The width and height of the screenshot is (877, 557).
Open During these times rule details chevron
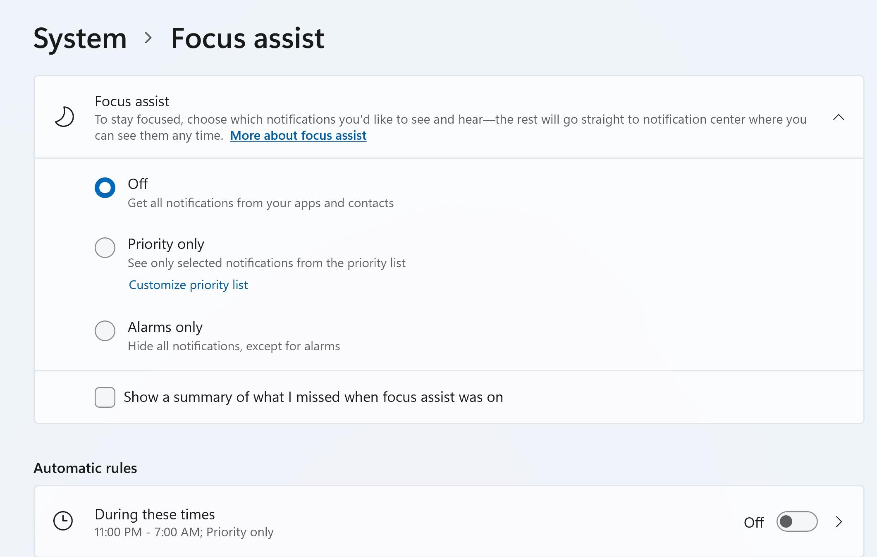tap(839, 522)
